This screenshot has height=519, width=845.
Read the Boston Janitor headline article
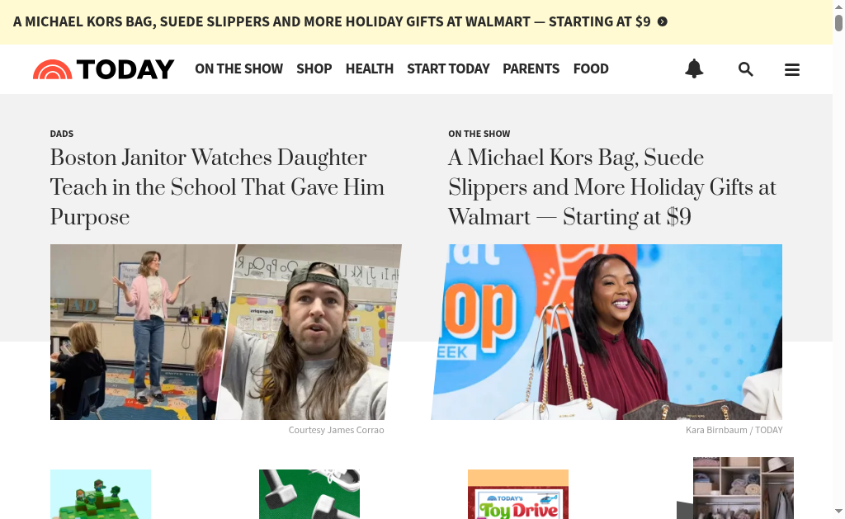click(x=217, y=187)
